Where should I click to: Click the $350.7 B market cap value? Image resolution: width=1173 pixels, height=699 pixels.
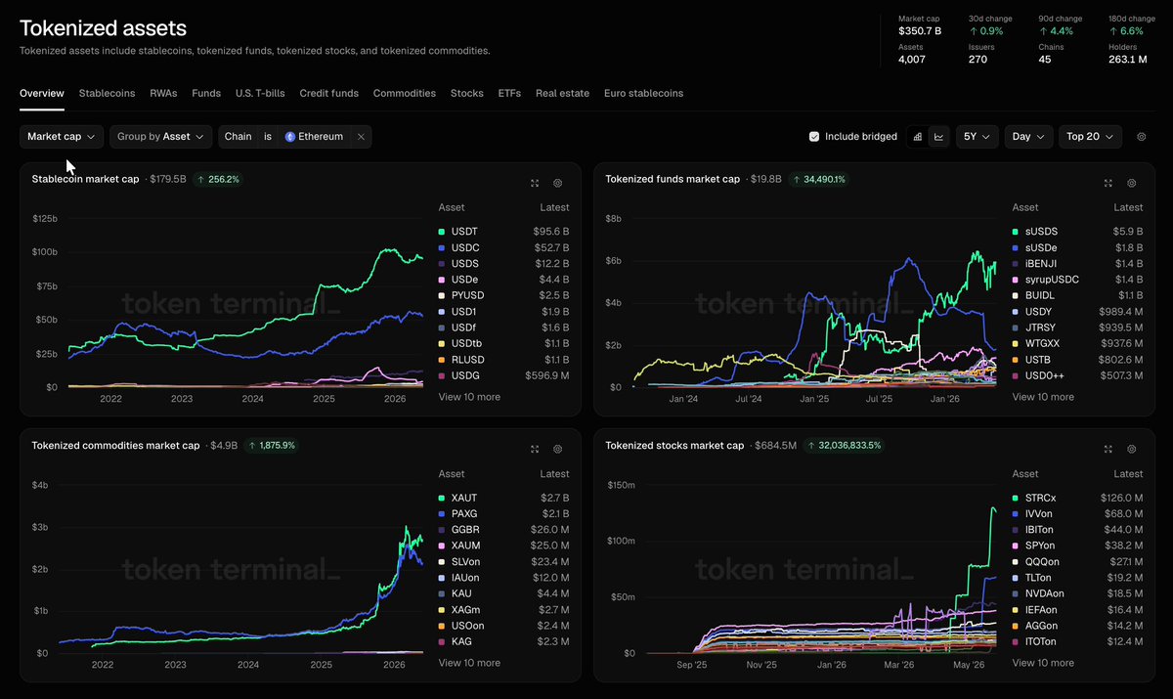click(x=920, y=31)
